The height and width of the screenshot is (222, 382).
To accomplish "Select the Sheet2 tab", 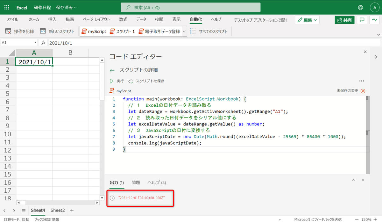I will click(58, 211).
